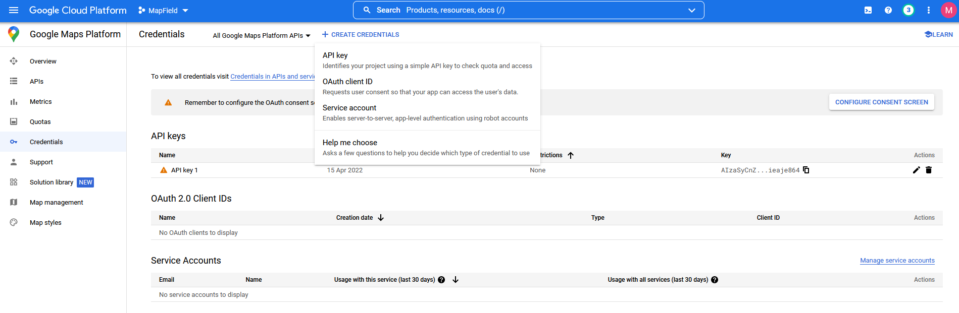Open LEARN panel button
Viewport: 959px width, 313px height.
tap(939, 35)
